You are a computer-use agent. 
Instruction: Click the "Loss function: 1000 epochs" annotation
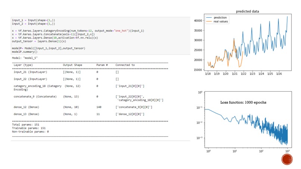click(x=243, y=102)
